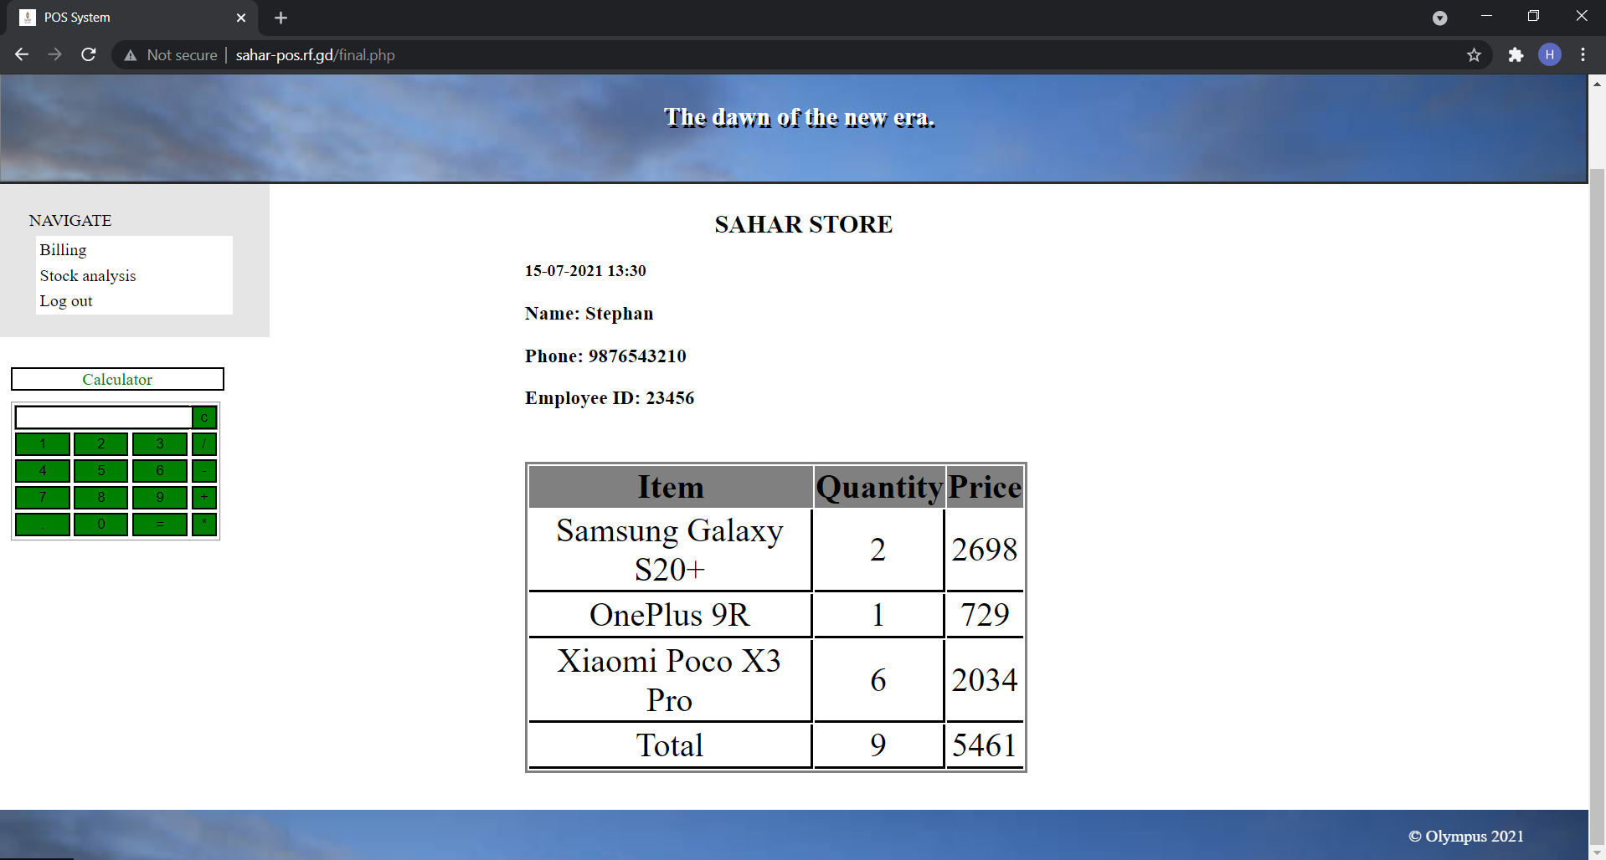Tap calculator digit 4
The image size is (1606, 860).
tap(43, 471)
